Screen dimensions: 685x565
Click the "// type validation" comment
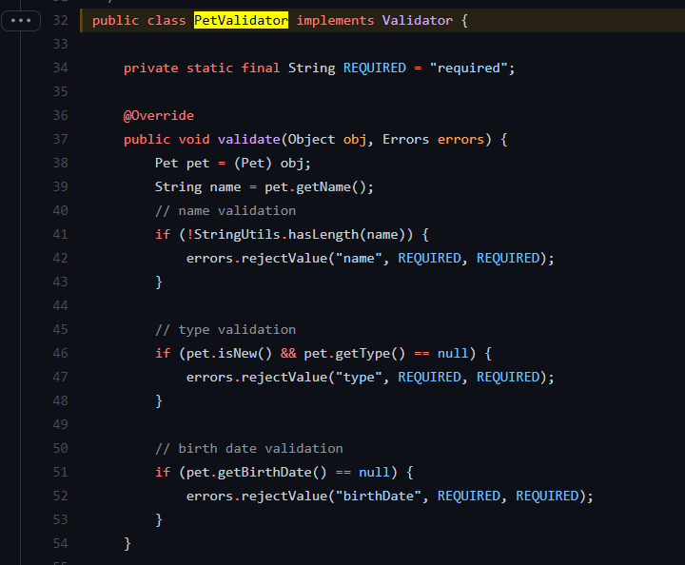[225, 330]
